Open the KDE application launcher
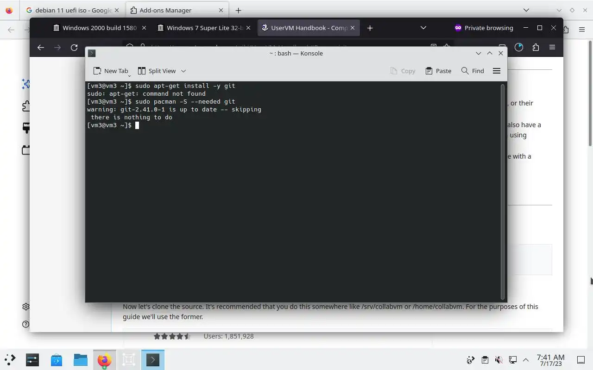 pos(10,359)
